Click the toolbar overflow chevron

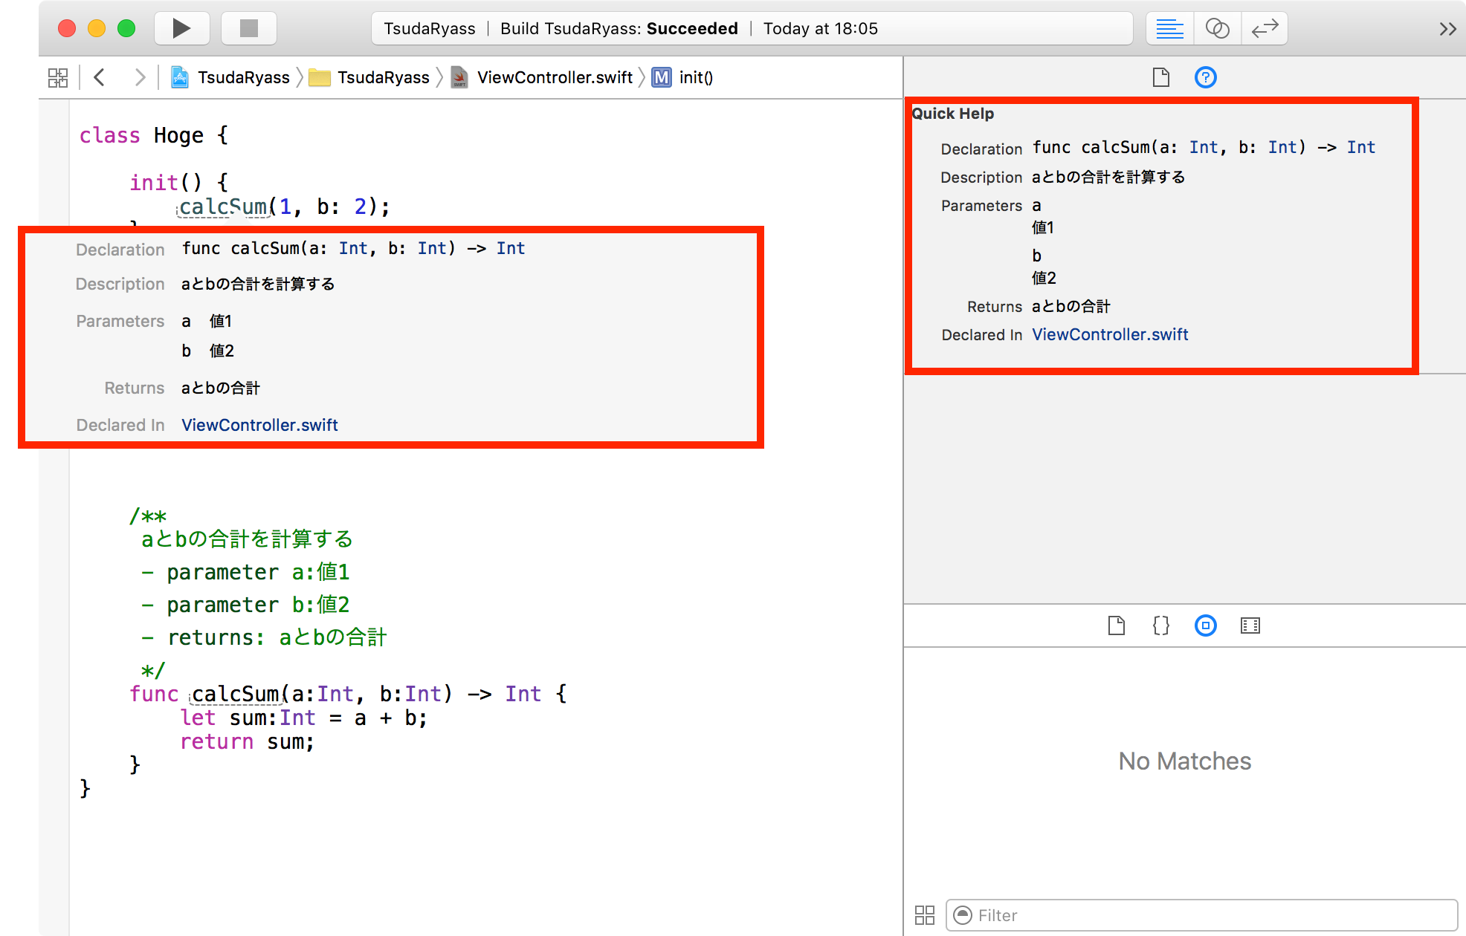coord(1447,28)
